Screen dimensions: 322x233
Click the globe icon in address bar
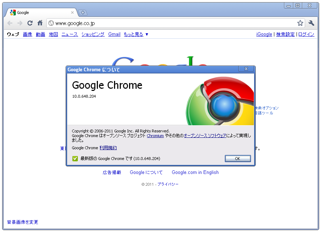(51, 23)
